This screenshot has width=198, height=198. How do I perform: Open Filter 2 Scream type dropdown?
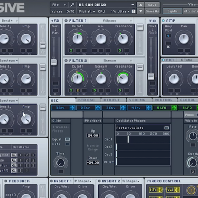tap(111, 61)
